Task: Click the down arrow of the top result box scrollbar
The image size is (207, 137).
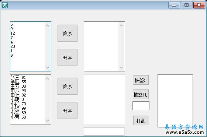Action: [121, 67]
